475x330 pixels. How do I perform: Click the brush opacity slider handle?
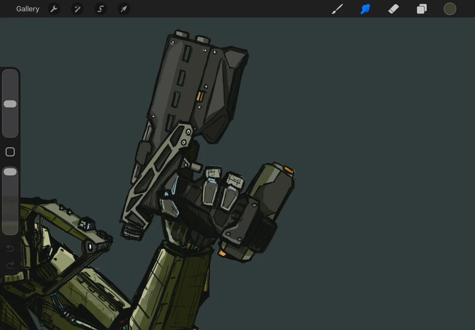coord(10,172)
